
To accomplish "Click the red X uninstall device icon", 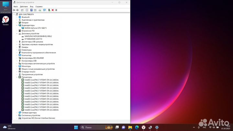I will click(x=53, y=10).
